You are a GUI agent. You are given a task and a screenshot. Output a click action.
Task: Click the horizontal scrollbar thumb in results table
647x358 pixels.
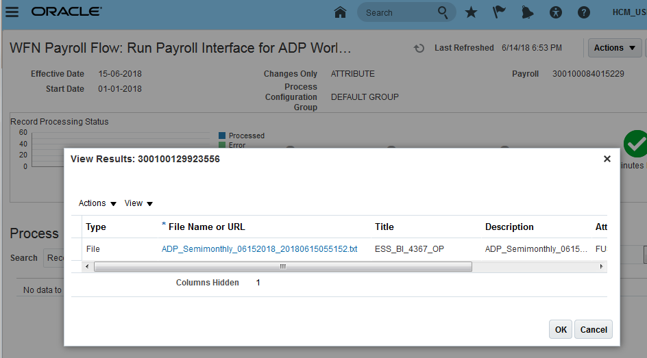[x=282, y=266]
